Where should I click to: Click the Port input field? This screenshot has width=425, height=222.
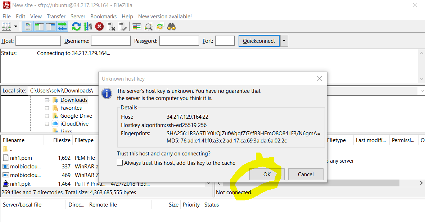225,41
